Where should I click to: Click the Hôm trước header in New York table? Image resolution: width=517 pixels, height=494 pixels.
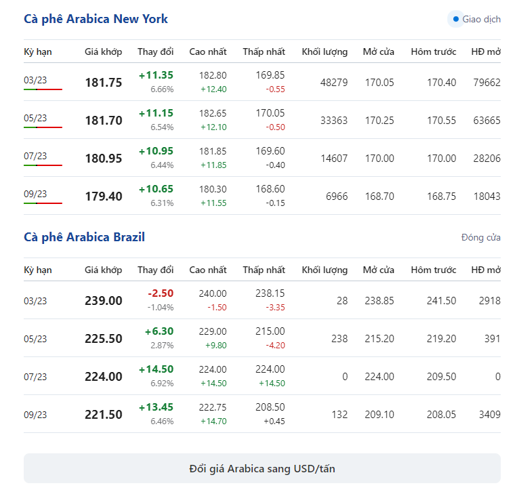(x=434, y=52)
